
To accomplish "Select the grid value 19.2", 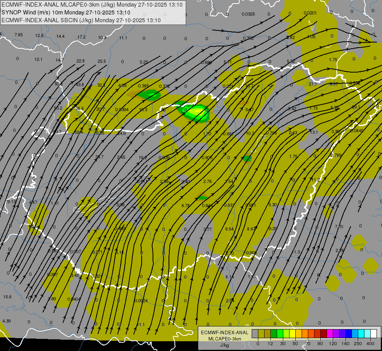I will 142,158.
